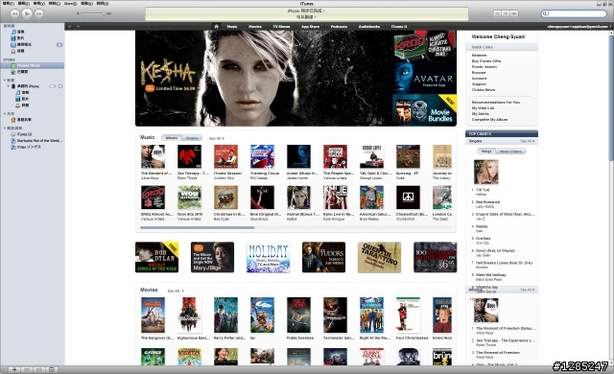The image size is (614, 374).
Task: Click the high volume speaker icon
Action: tap(108, 13)
